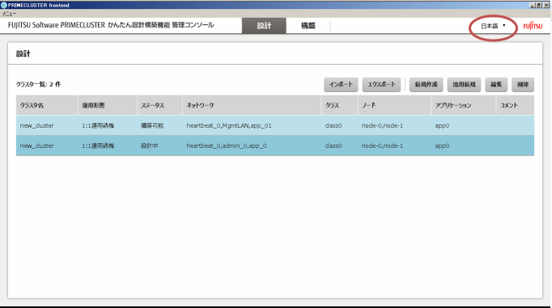Click the 編集 button
Viewport: 552px width, 308px height.
coord(496,84)
